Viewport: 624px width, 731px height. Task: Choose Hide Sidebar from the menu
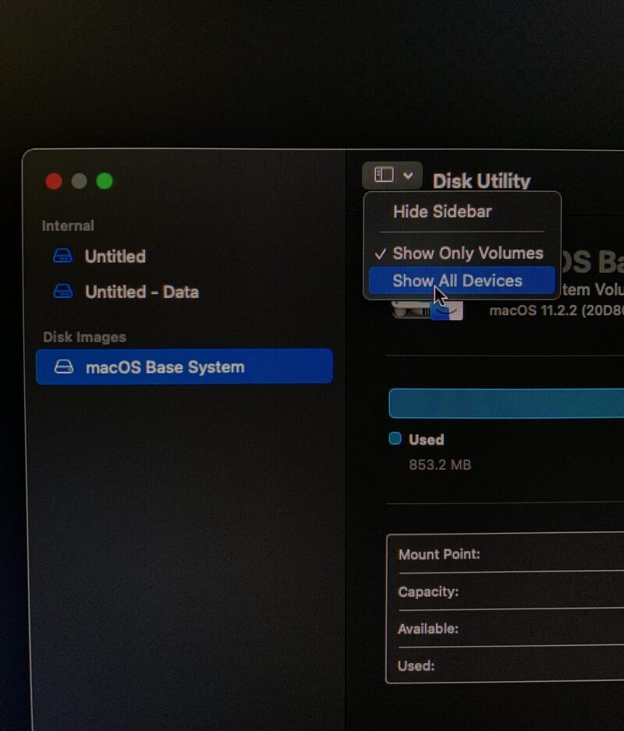442,211
